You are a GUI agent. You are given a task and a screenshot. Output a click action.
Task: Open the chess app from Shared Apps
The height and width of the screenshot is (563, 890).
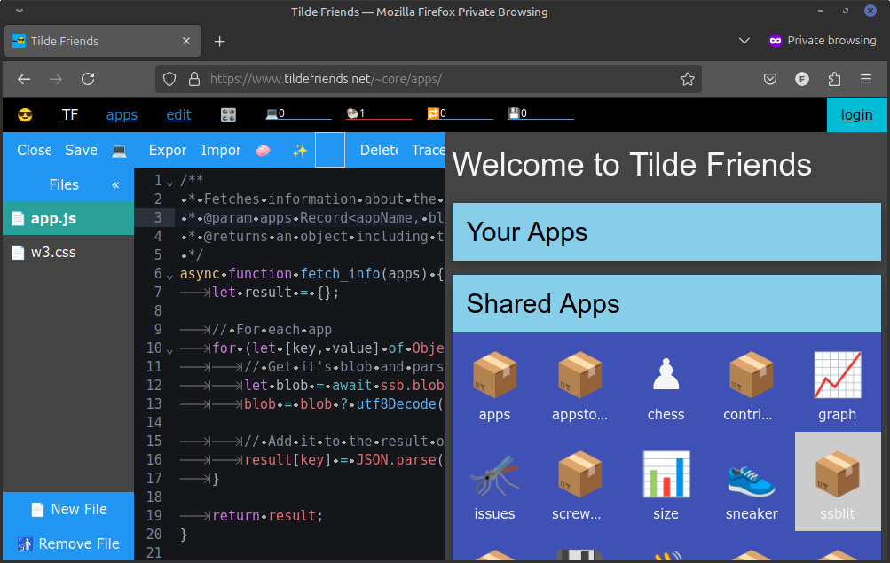tap(666, 375)
